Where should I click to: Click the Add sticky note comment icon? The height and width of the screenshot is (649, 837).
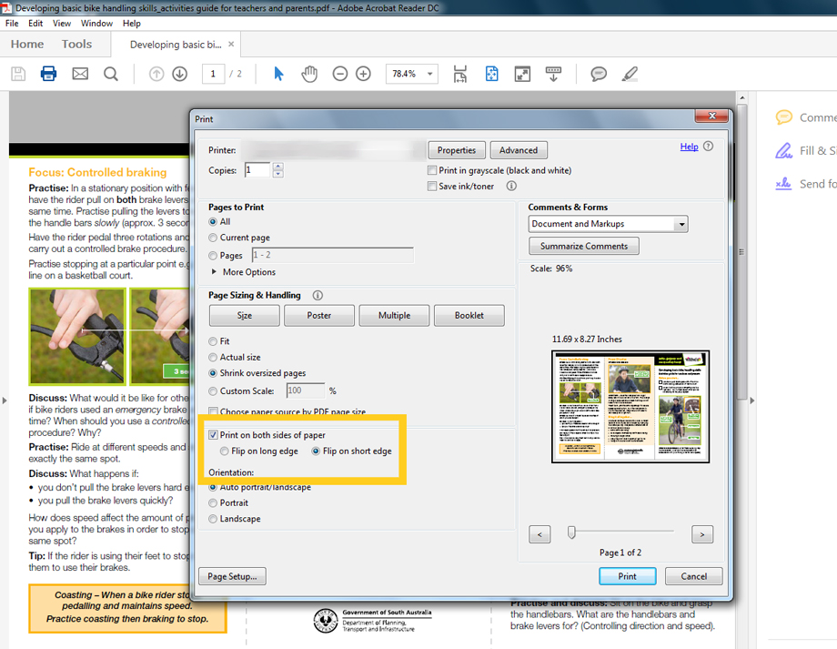(x=599, y=74)
